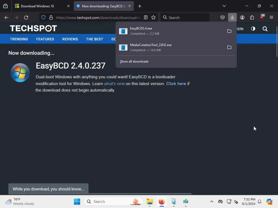The height and width of the screenshot is (208, 278).
Task: Open notification center bell
Action: pos(260,201)
